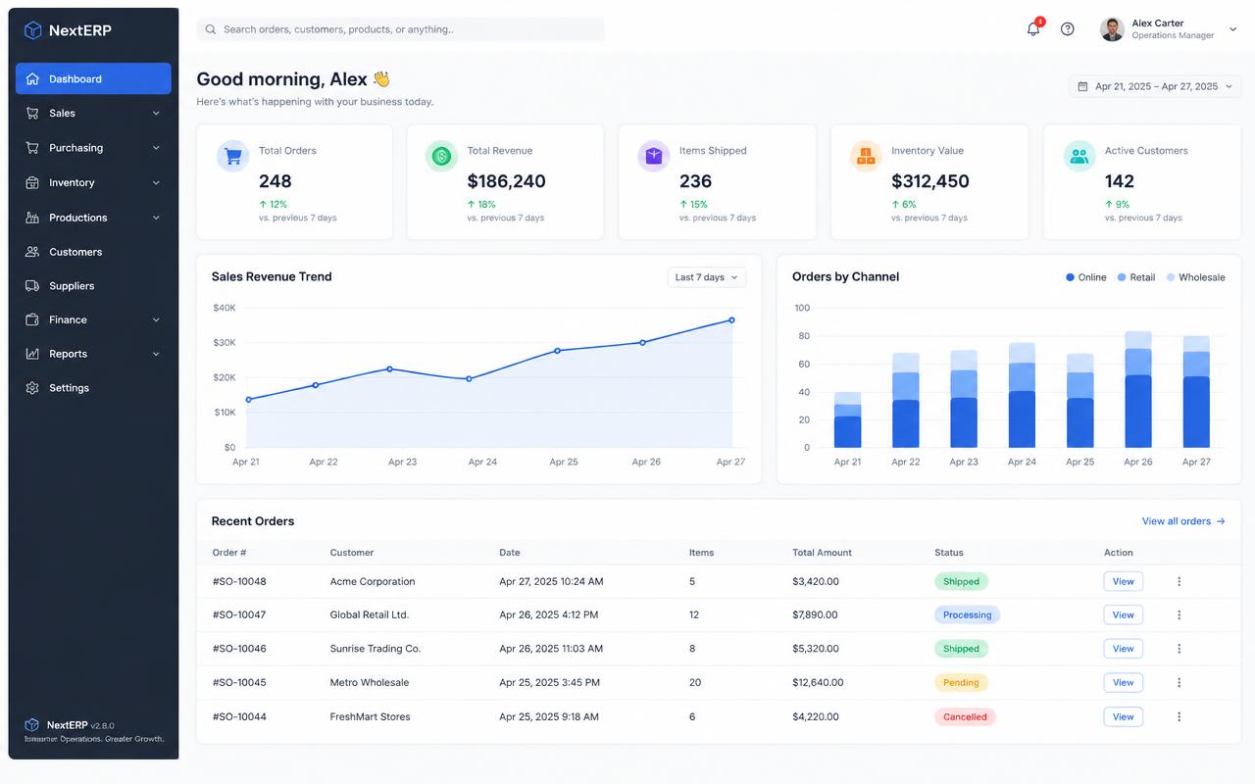
Task: Toggle the Wholesale legend swatch
Action: tap(1171, 277)
